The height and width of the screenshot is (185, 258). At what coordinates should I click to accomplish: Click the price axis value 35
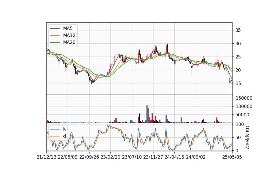click(238, 30)
